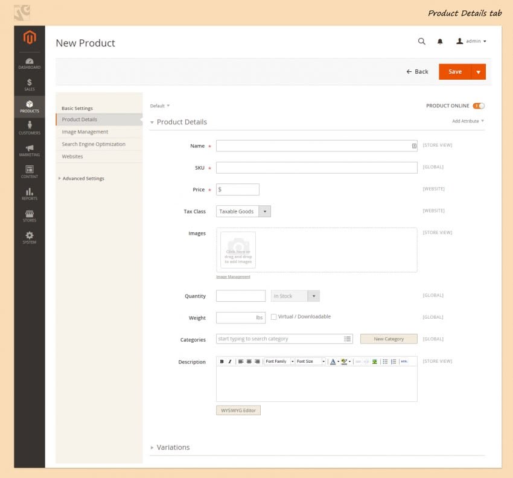Toggle bold in description editor

pyautogui.click(x=222, y=362)
